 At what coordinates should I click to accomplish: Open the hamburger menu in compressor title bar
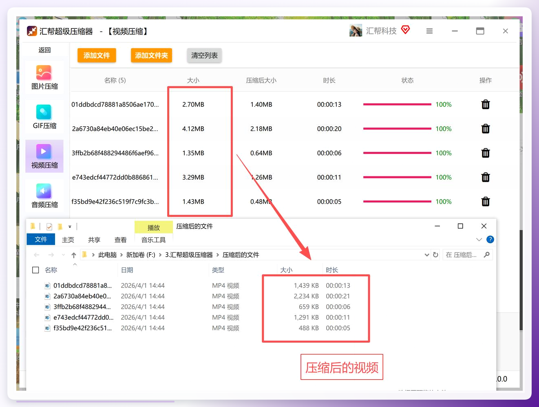pyautogui.click(x=429, y=31)
